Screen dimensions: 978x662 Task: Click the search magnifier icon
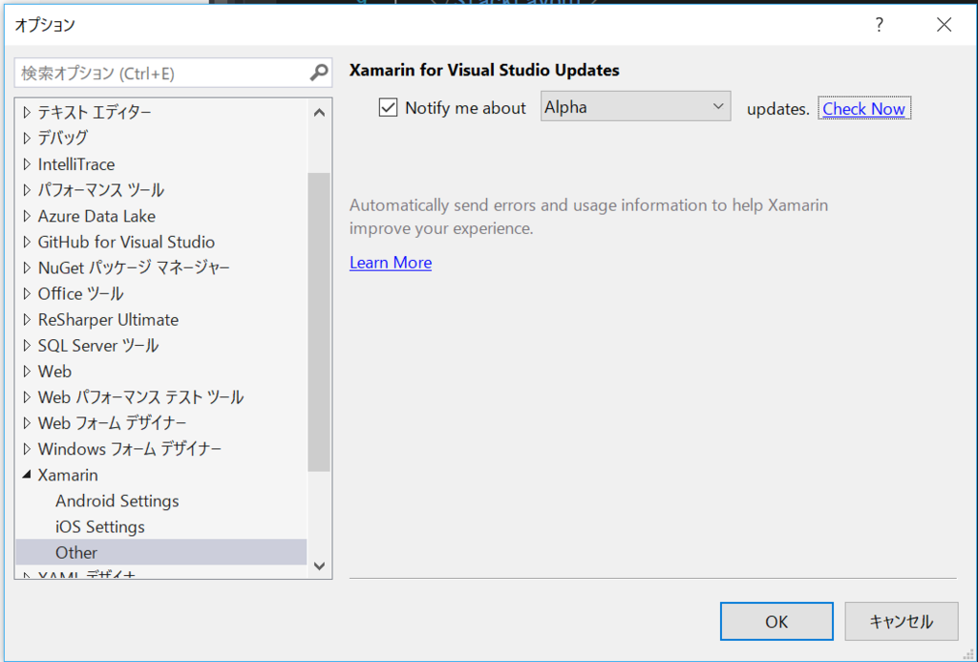point(318,72)
